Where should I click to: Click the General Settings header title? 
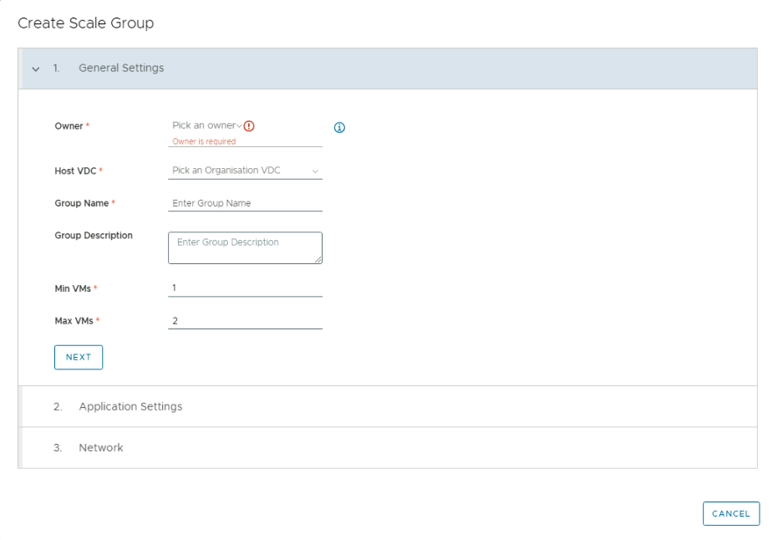coord(121,68)
